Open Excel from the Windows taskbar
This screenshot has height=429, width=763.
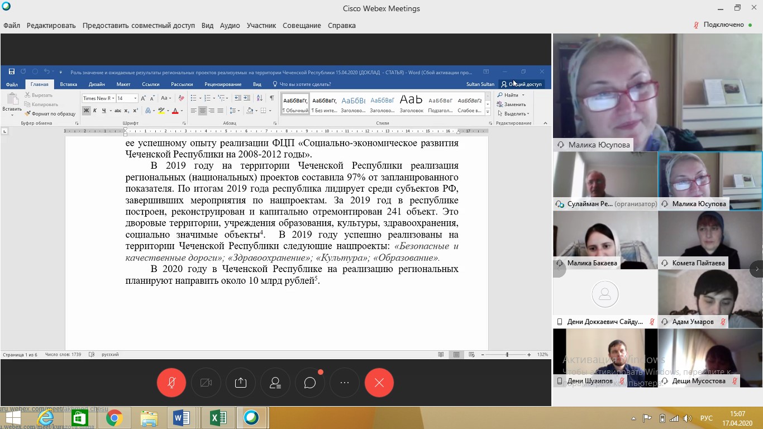(x=217, y=418)
